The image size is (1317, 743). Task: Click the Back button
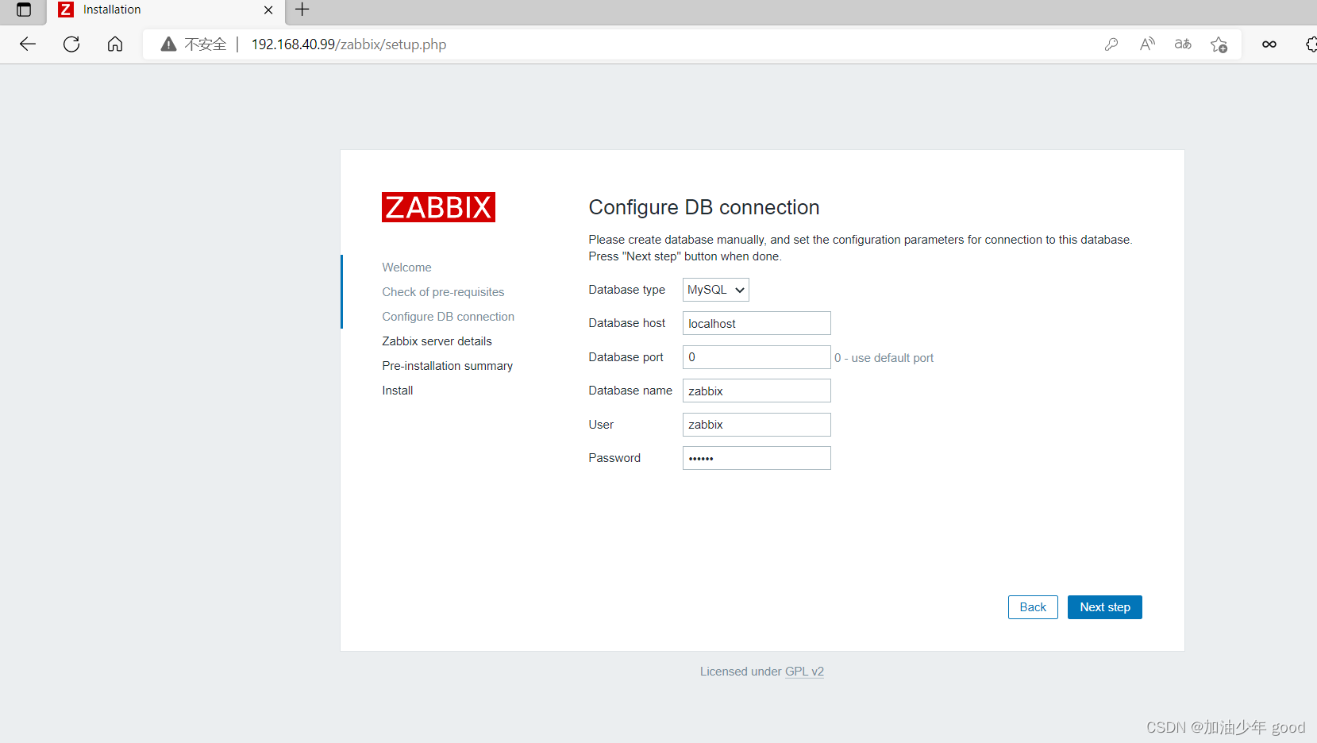tap(1033, 607)
